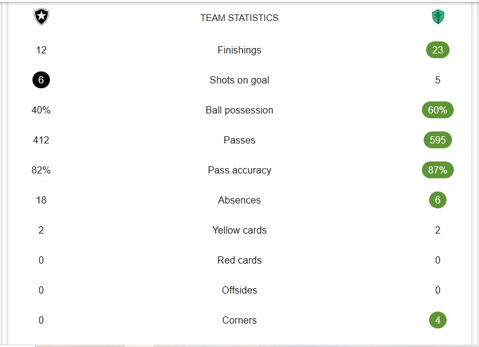Click the black star shield team crest

click(x=41, y=17)
